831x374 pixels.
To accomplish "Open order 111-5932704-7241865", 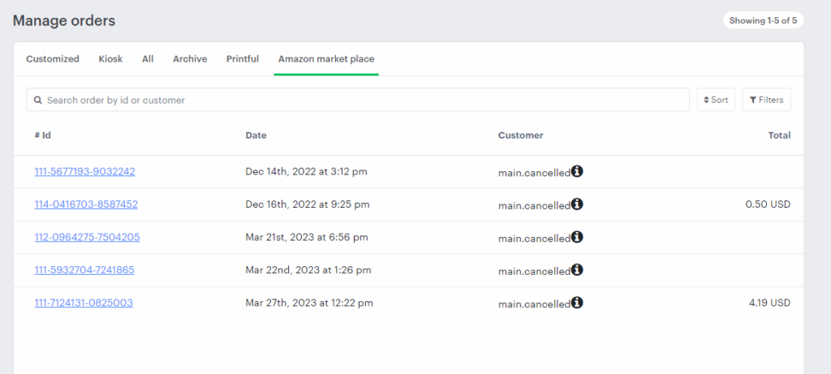I will pyautogui.click(x=84, y=270).
